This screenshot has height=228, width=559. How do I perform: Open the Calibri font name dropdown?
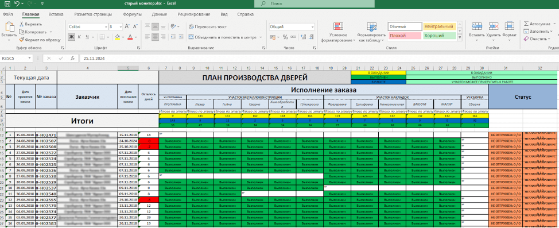(106, 27)
